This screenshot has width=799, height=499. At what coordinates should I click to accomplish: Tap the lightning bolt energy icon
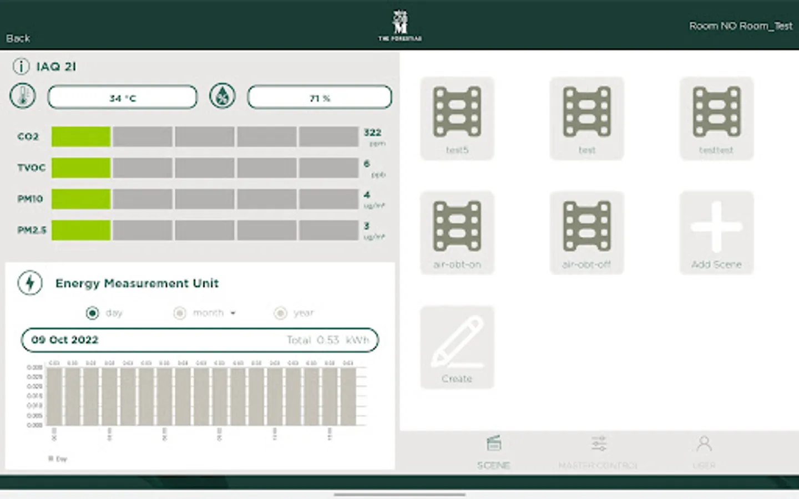30,283
